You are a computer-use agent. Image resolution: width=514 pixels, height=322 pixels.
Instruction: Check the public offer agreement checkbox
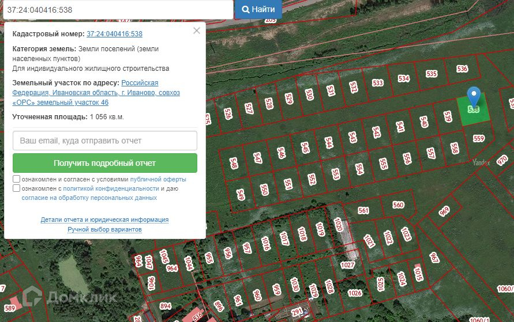[16, 179]
